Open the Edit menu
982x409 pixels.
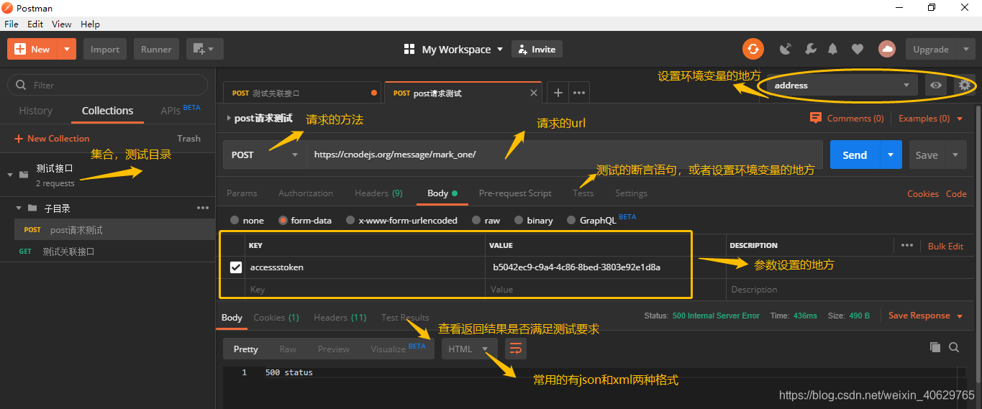pyautogui.click(x=35, y=24)
